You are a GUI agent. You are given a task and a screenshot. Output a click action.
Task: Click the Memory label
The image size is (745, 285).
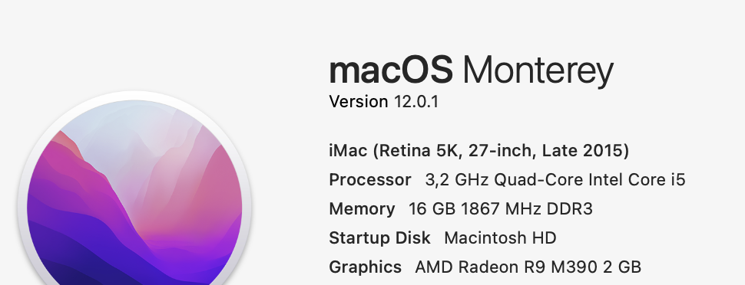pyautogui.click(x=362, y=209)
